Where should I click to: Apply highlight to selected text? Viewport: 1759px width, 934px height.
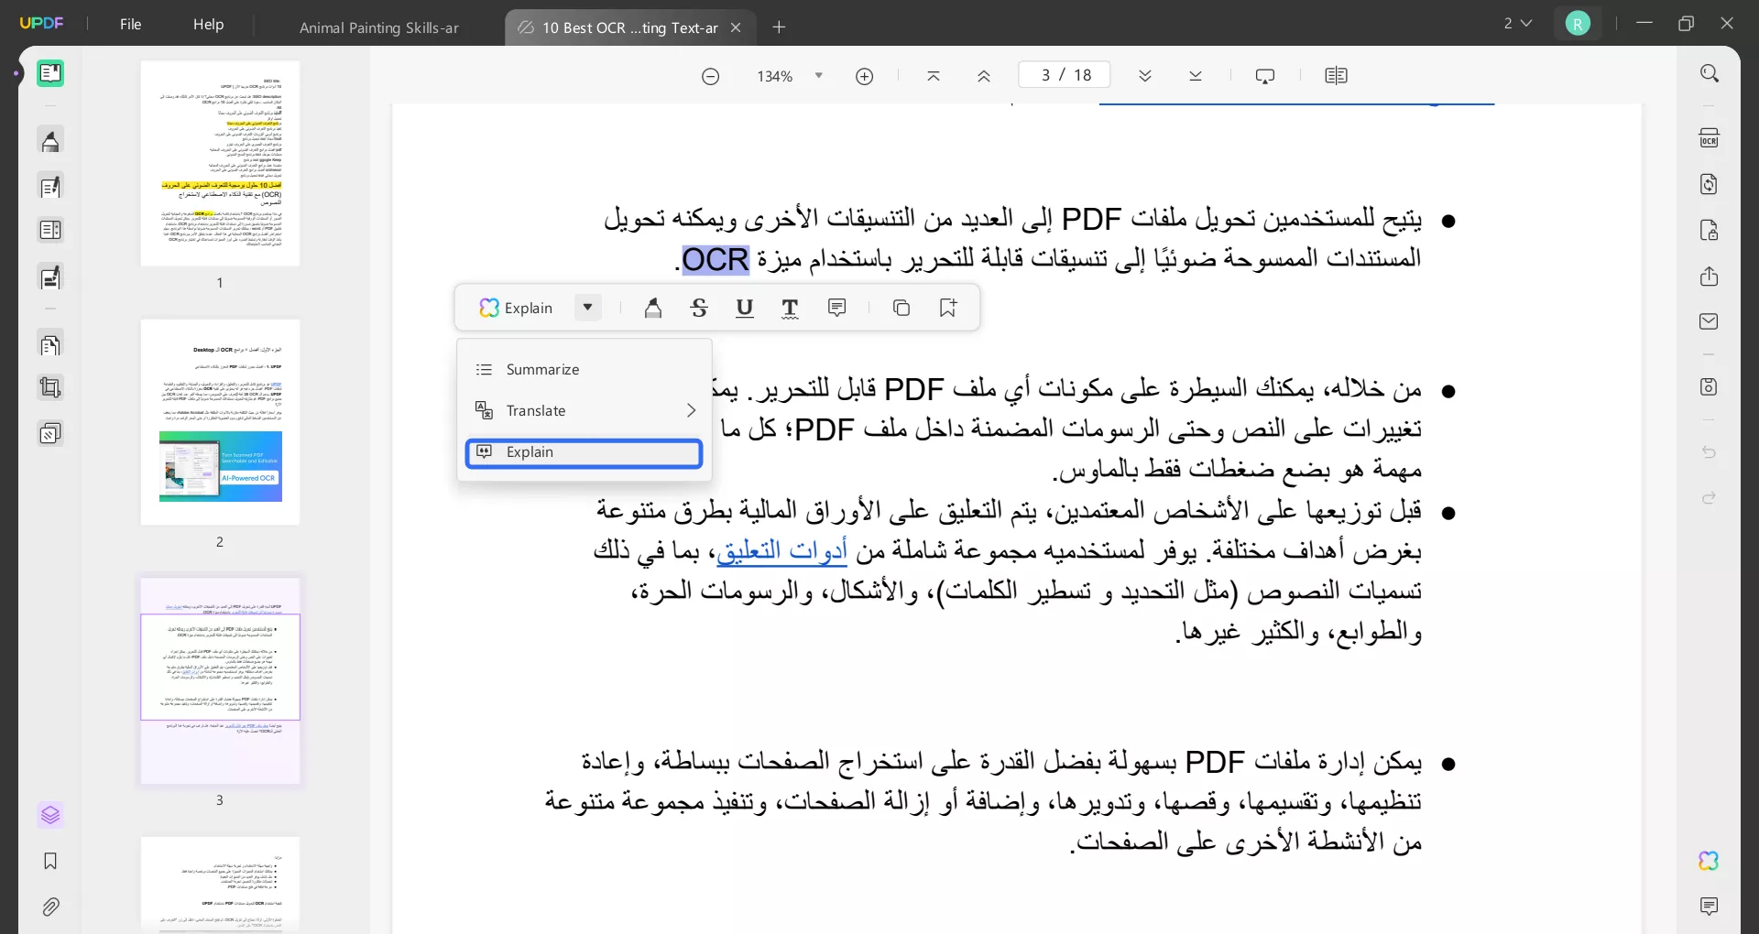point(653,309)
